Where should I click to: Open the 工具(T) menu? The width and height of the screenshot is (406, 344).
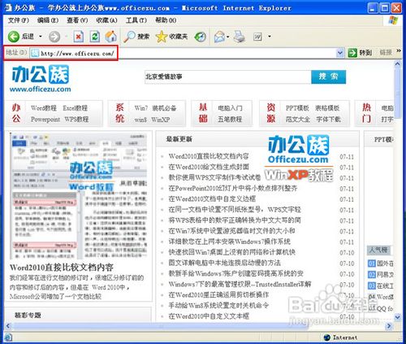coord(136,20)
